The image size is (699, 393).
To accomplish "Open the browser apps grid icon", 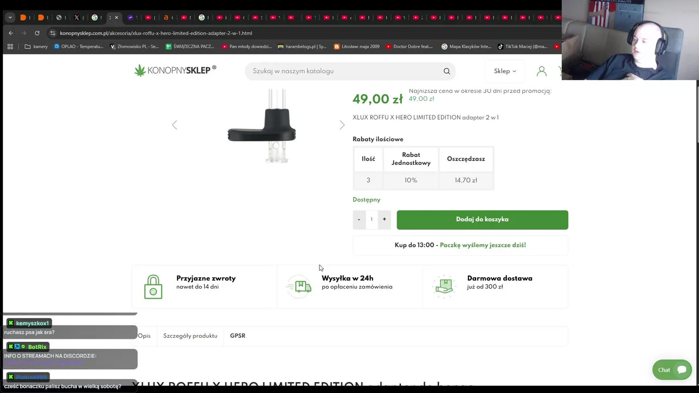I will point(10,46).
